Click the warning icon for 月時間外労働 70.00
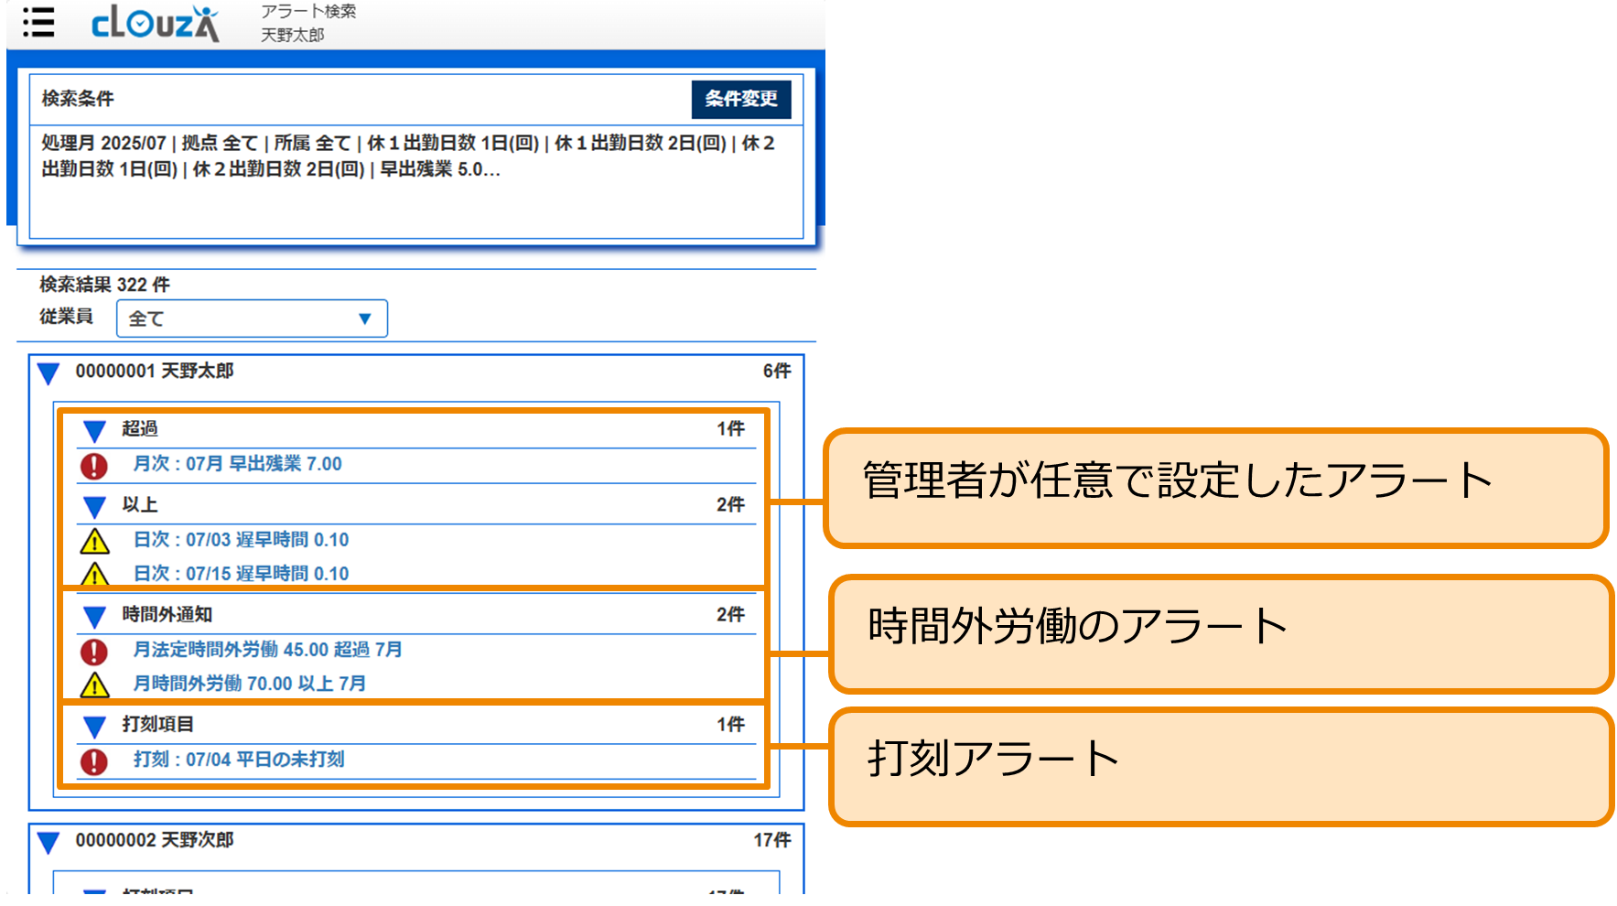This screenshot has width=1617, height=906. coord(92,684)
